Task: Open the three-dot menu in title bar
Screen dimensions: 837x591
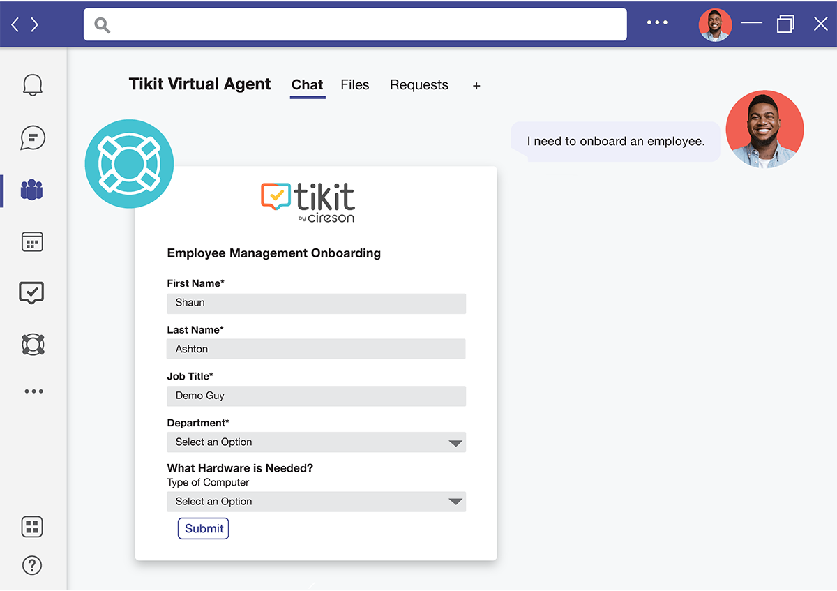Action: (x=657, y=23)
